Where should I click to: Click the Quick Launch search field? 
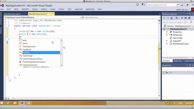click(162, 5)
